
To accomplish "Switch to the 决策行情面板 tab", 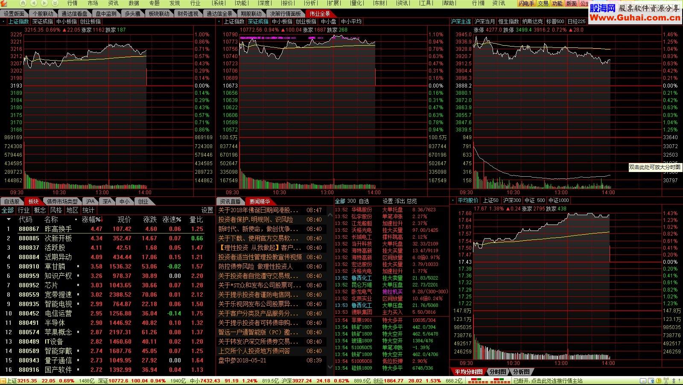I will pos(286,14).
